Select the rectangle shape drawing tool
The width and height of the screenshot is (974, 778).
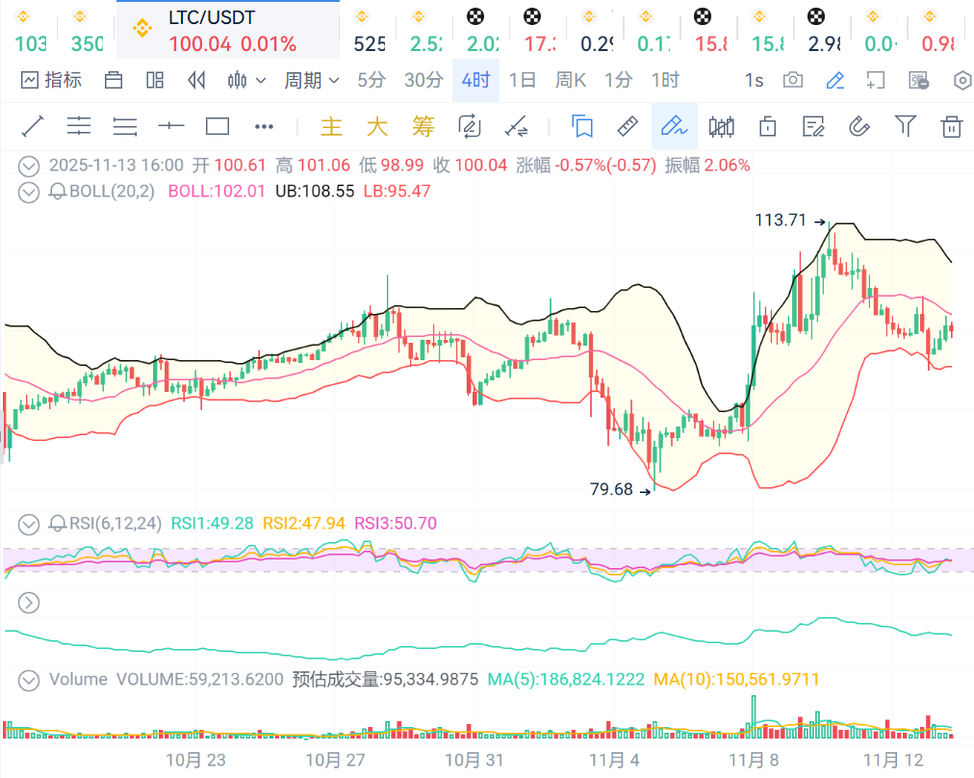tap(218, 126)
